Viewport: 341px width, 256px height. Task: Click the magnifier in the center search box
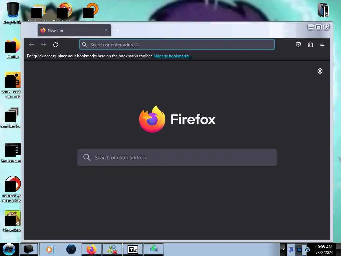click(x=87, y=157)
